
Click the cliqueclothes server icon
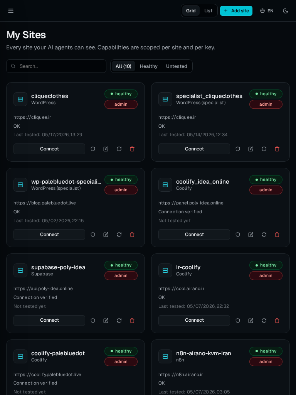coord(20,99)
